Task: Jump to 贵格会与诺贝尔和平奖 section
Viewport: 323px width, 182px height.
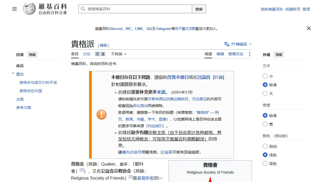Action: pos(38,83)
